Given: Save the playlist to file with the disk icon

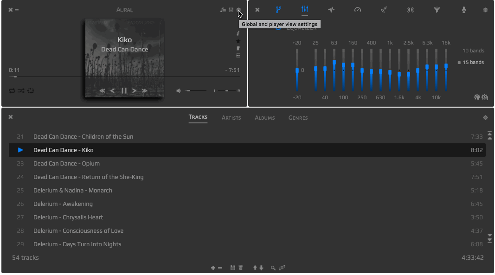Looking at the screenshot, I should tap(233, 268).
